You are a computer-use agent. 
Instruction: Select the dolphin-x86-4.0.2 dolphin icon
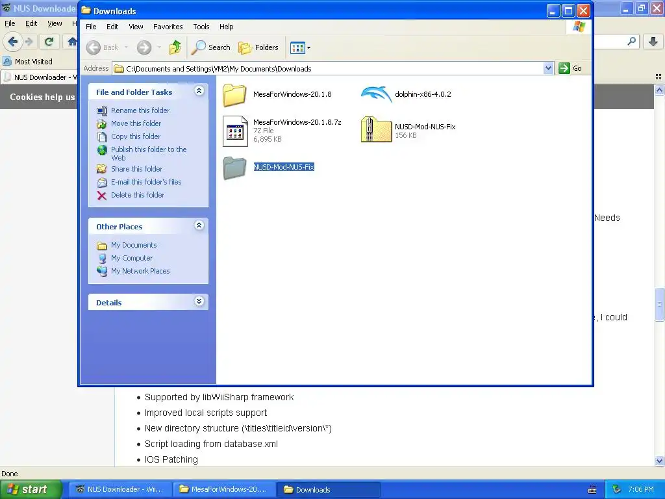click(x=376, y=94)
